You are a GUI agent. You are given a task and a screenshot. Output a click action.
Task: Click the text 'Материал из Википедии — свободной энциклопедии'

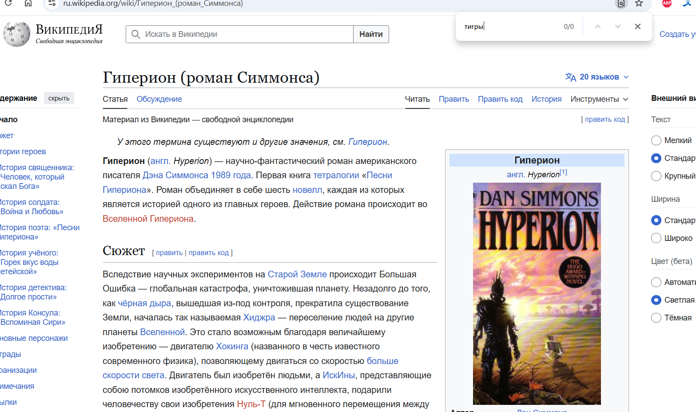click(198, 120)
